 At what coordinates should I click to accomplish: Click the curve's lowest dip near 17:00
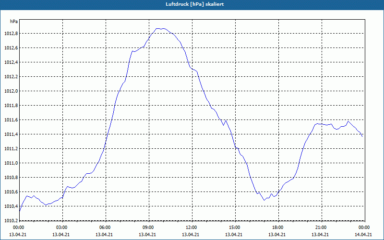click(x=264, y=200)
